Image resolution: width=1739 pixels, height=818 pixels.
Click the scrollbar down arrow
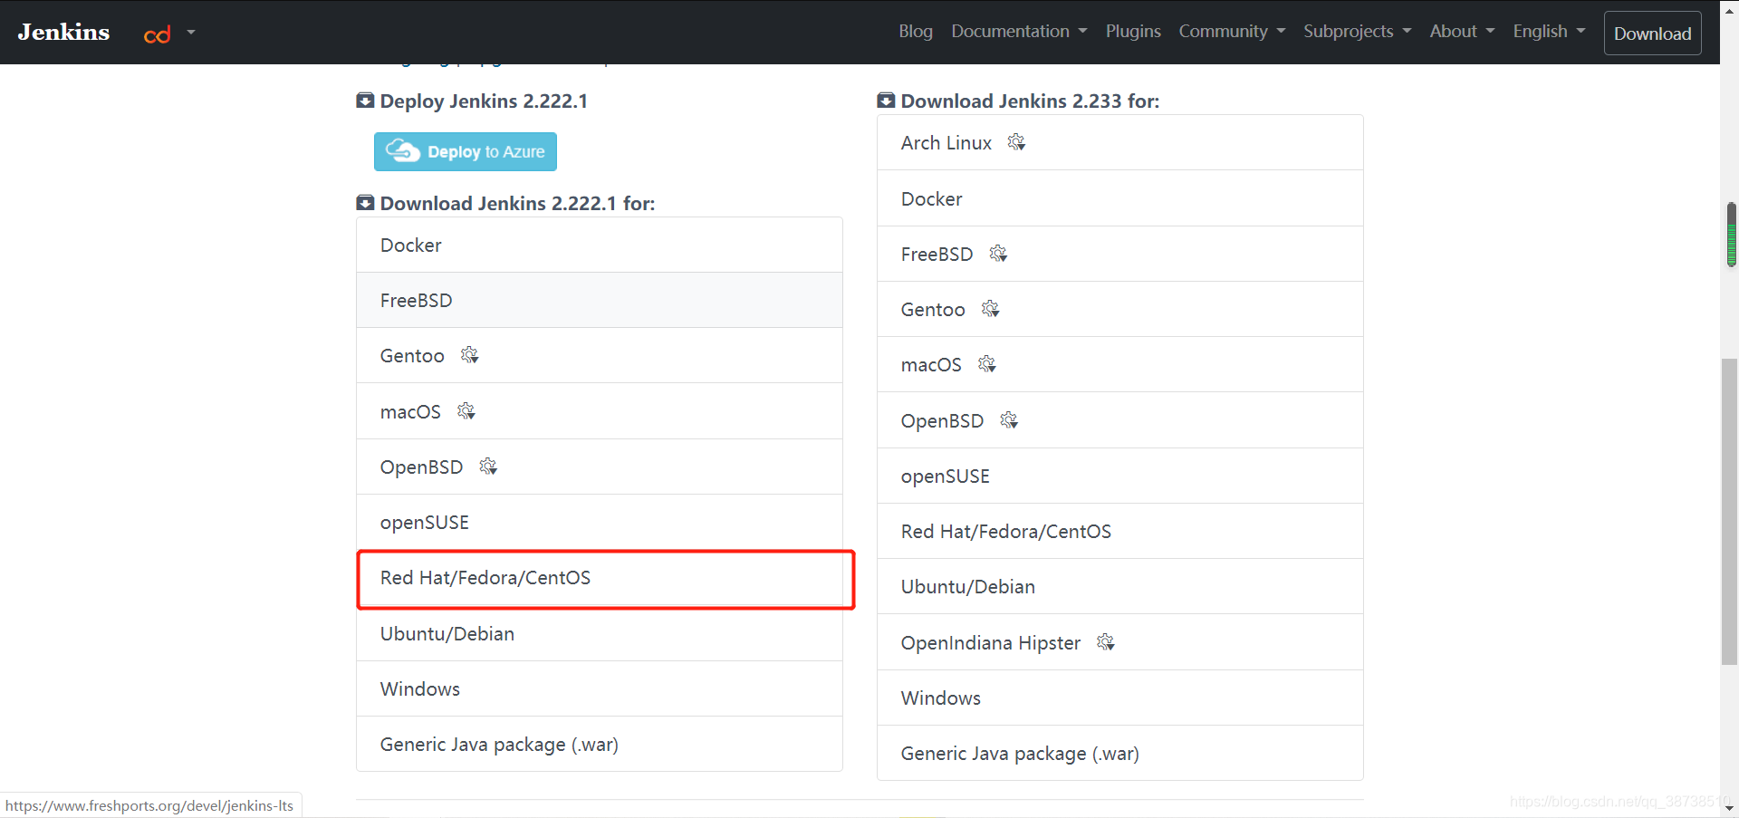pos(1730,807)
